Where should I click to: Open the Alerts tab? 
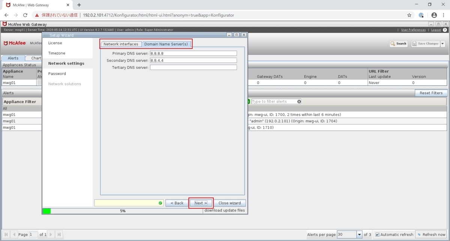[13, 58]
